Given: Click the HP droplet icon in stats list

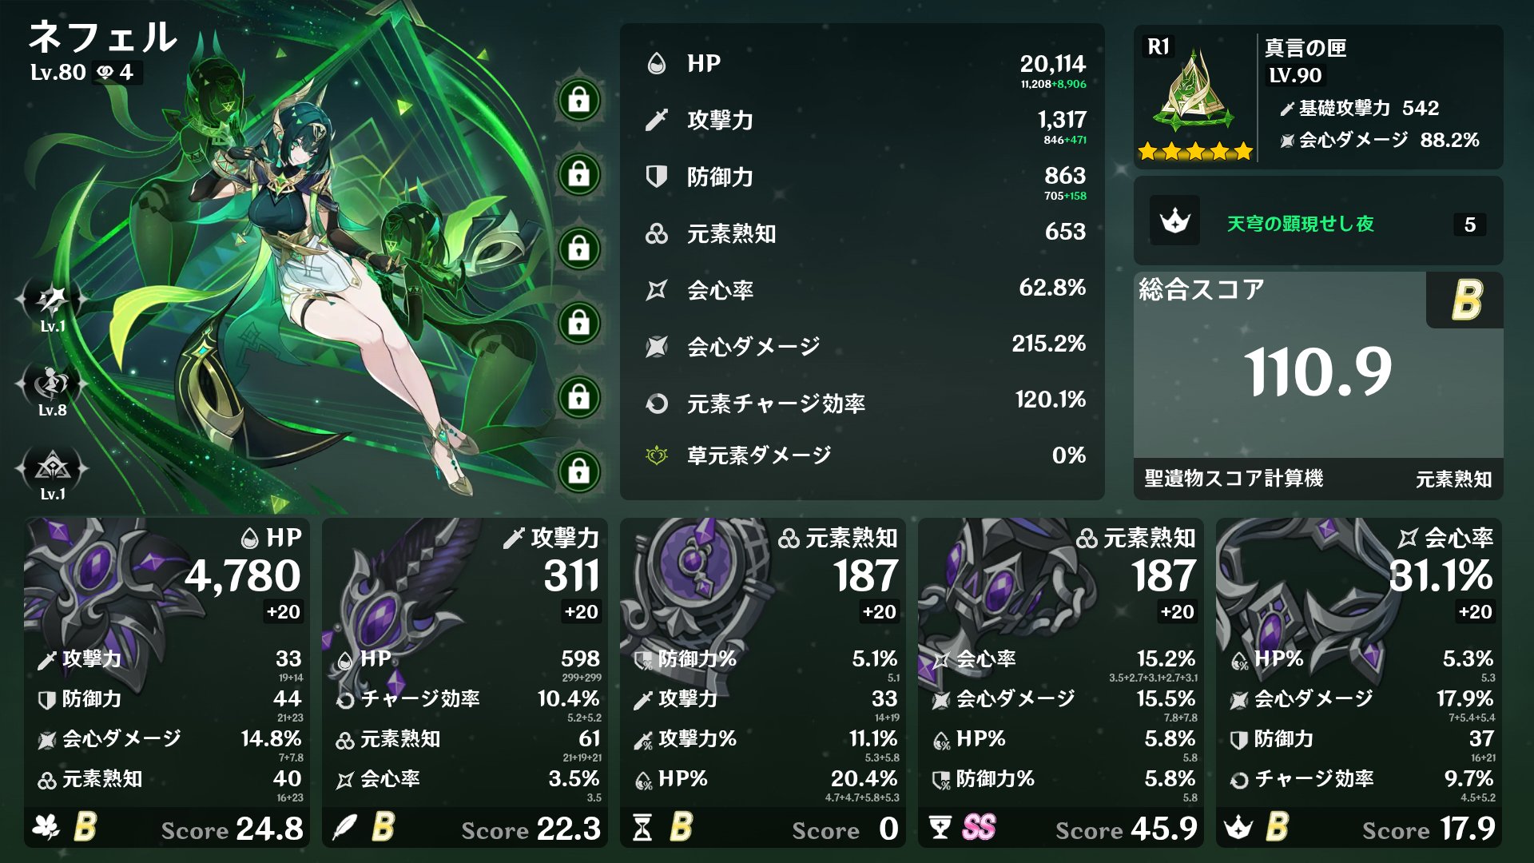Looking at the screenshot, I should pos(656,63).
